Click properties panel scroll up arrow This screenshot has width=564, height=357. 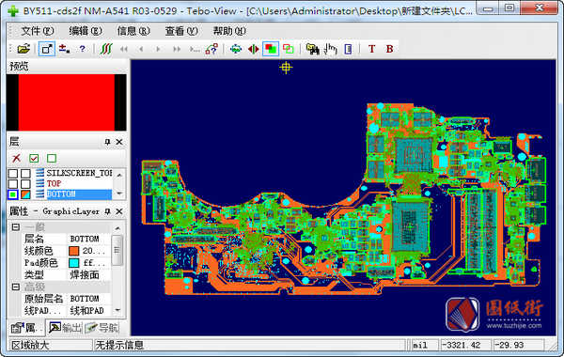pos(117,228)
